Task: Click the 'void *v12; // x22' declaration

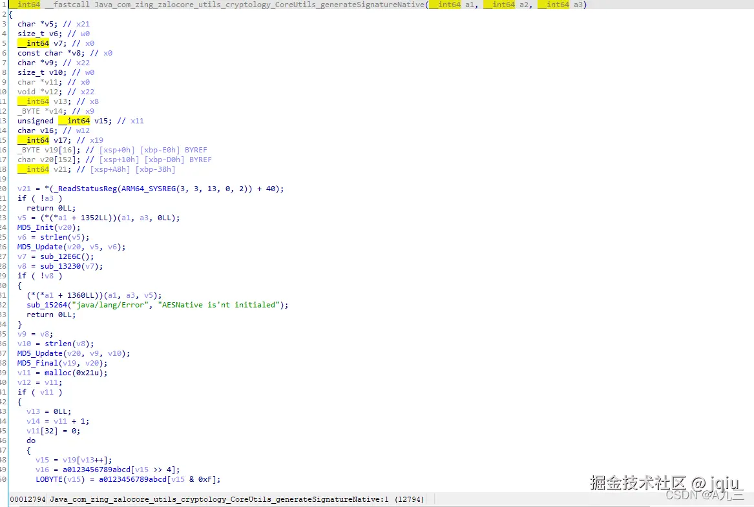Action: point(56,92)
